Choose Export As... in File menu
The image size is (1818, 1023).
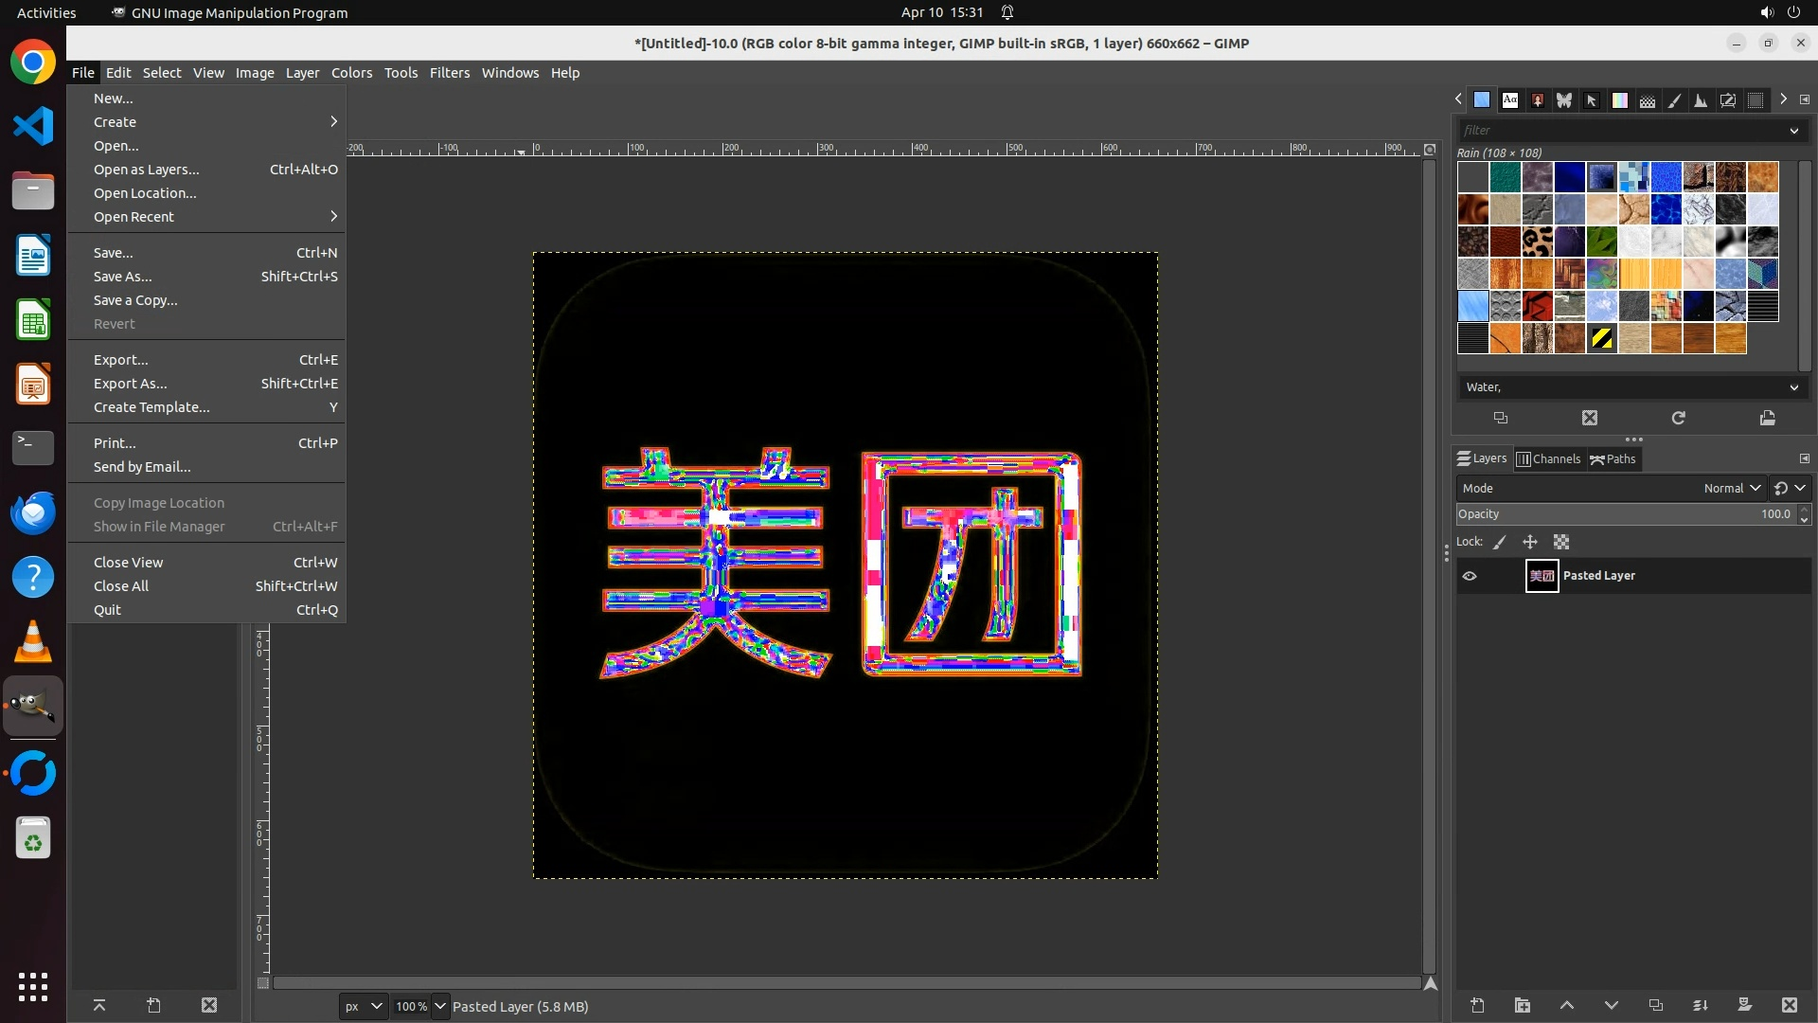[x=130, y=384]
